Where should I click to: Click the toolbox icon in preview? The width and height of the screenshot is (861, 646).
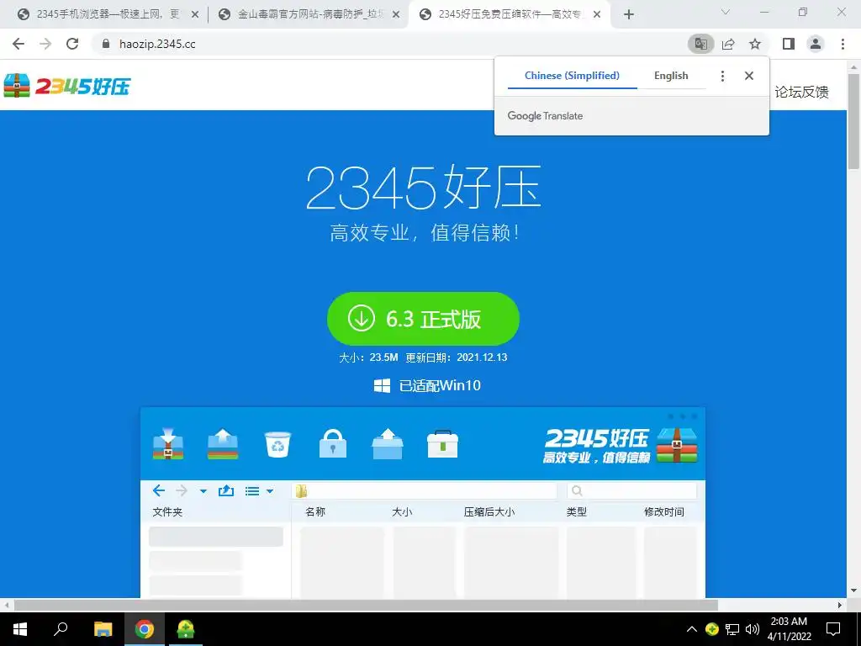click(x=442, y=444)
